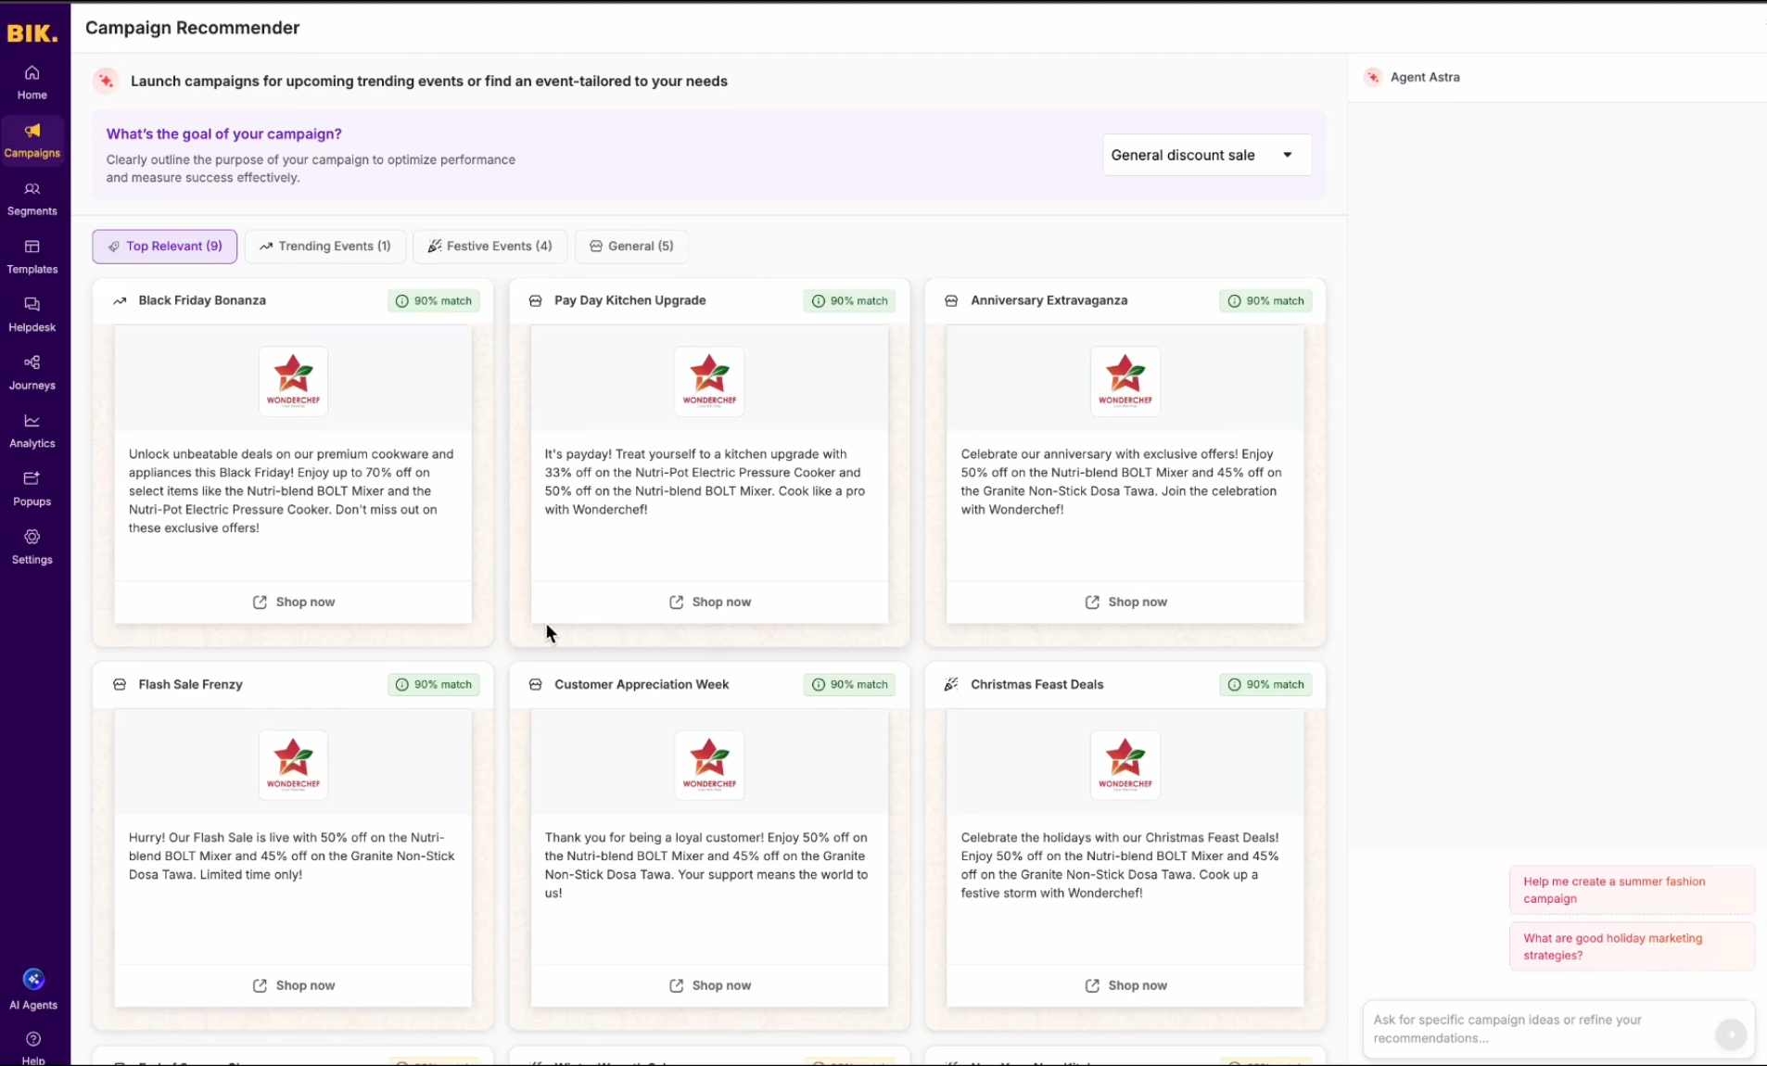Image resolution: width=1767 pixels, height=1066 pixels.
Task: Click the BIK logo
Action: tap(32, 32)
